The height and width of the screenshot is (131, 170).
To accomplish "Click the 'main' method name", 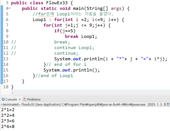I will pos(78,9).
